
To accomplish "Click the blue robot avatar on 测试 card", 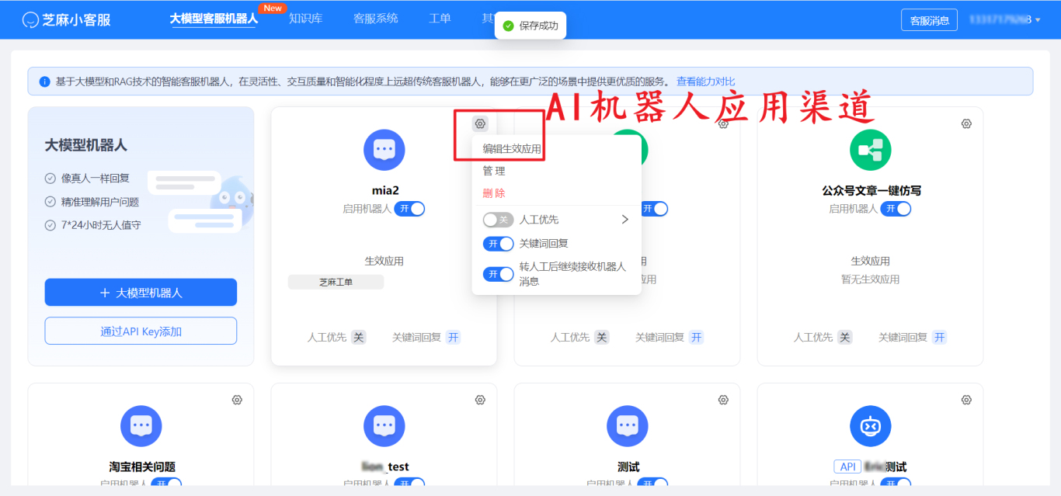I will click(x=627, y=425).
